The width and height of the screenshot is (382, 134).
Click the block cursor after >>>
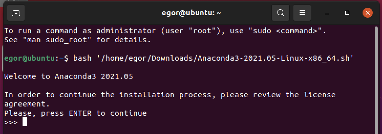pos(25,122)
